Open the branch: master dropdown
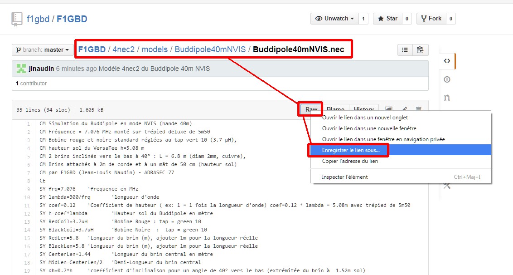Viewport: 513px width, 275px height. [x=43, y=50]
